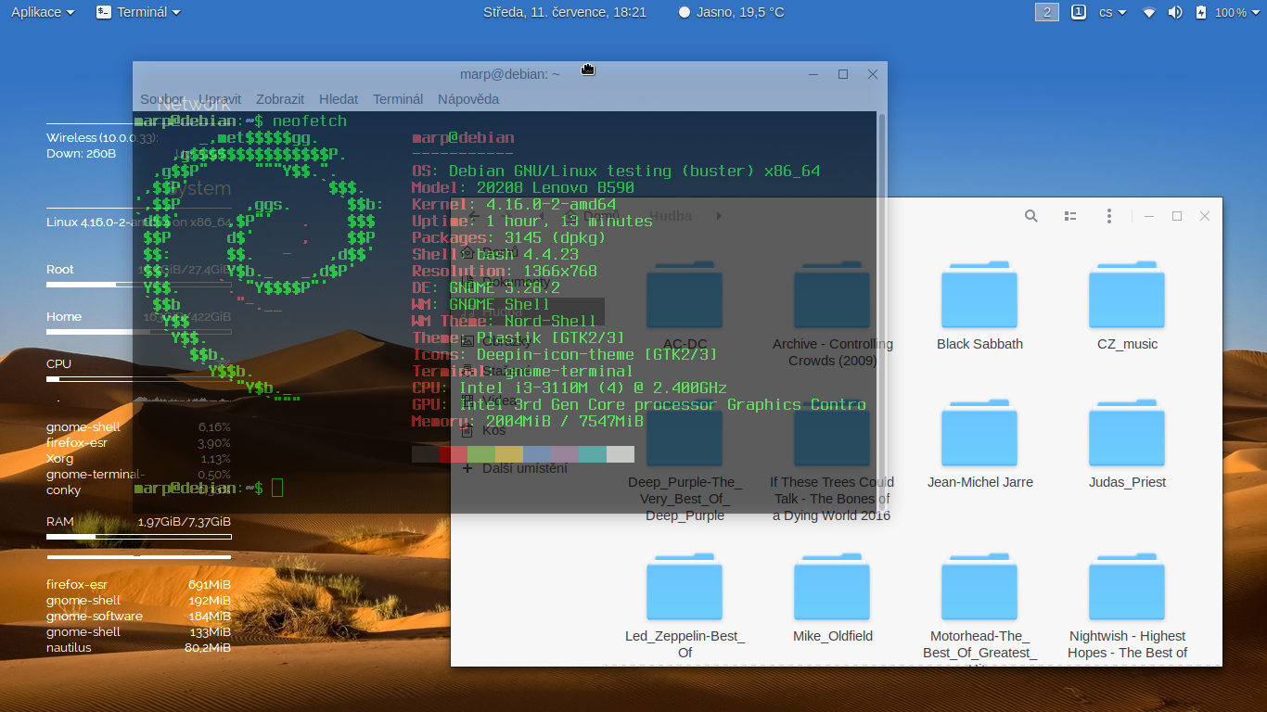This screenshot has width=1267, height=712.
Task: Select the Mike_Oldfield folder icon
Action: point(832,587)
